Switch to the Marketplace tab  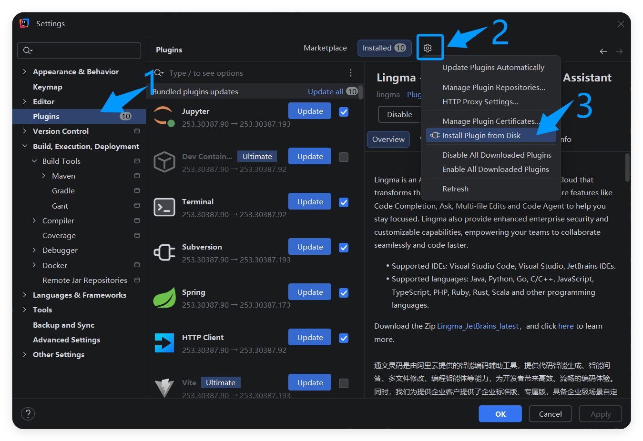[325, 48]
